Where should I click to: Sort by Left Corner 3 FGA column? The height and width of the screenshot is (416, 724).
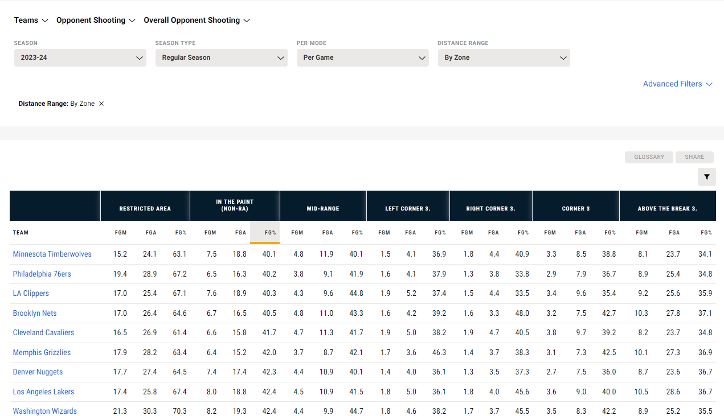coord(411,233)
